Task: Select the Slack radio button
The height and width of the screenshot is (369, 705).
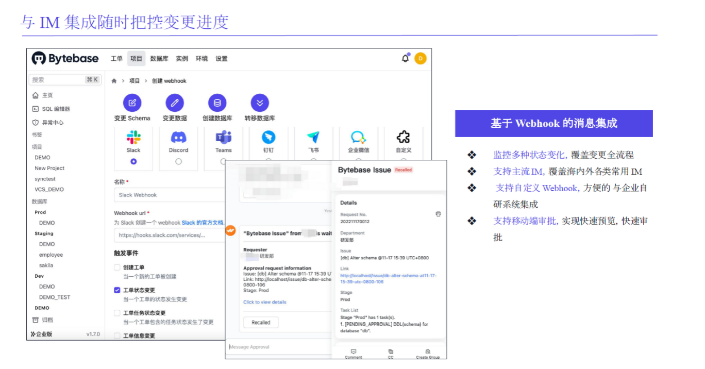Action: tap(133, 161)
